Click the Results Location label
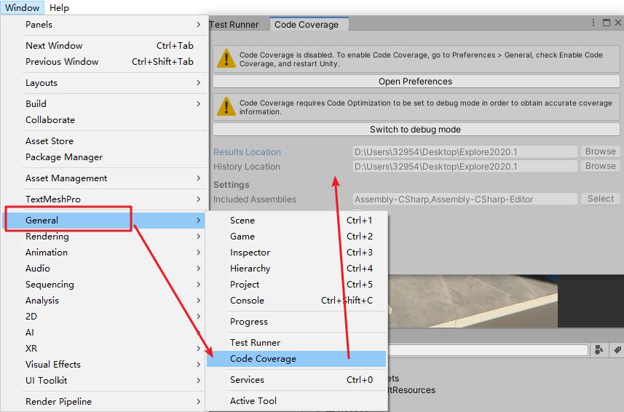Screen dimensions: 624x412 point(247,152)
